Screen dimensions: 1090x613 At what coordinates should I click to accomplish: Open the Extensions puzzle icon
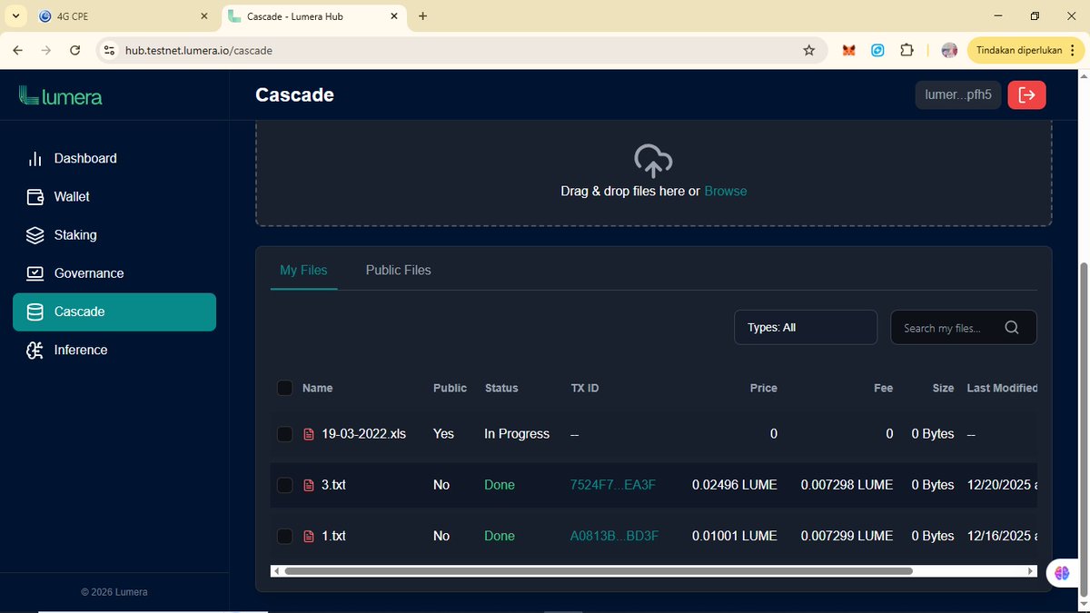[907, 51]
